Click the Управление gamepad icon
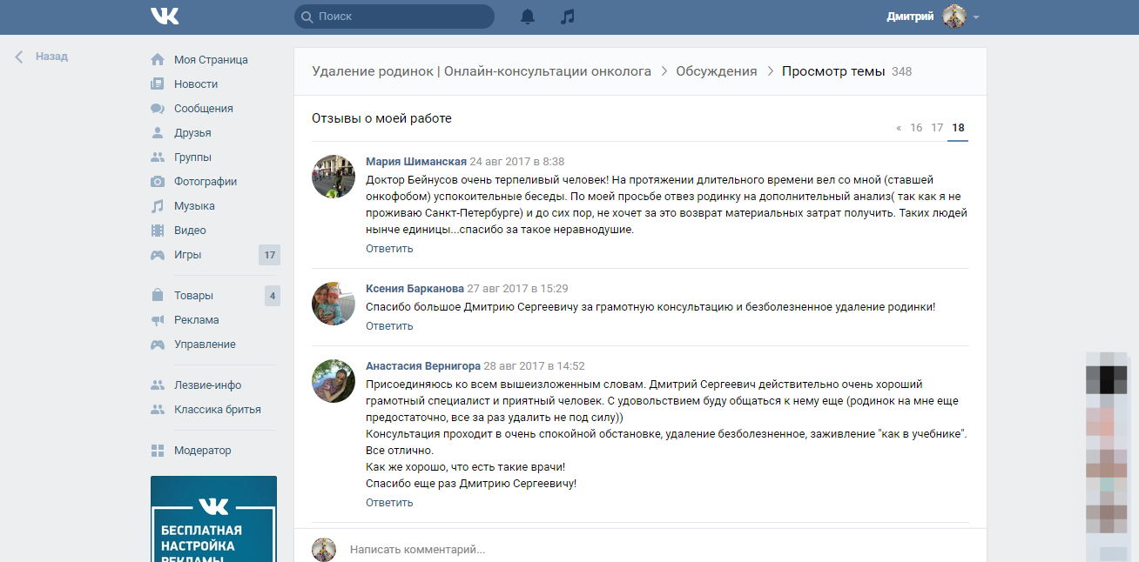This screenshot has width=1139, height=562. click(158, 345)
